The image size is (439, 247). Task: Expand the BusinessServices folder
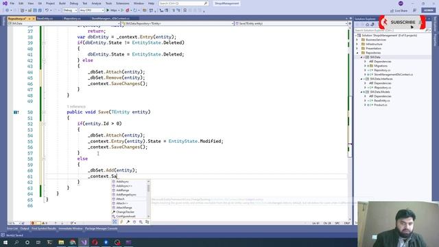coord(357,40)
